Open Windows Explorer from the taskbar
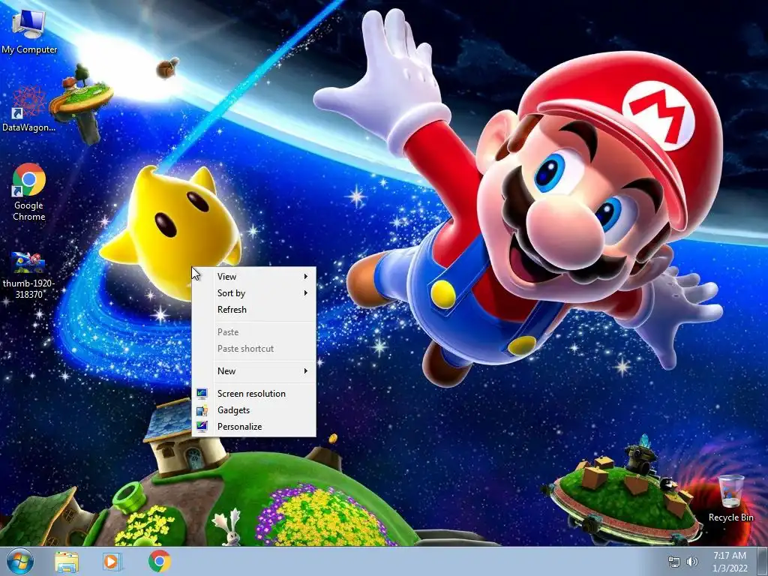Screen dimensions: 768x576 (67, 562)
